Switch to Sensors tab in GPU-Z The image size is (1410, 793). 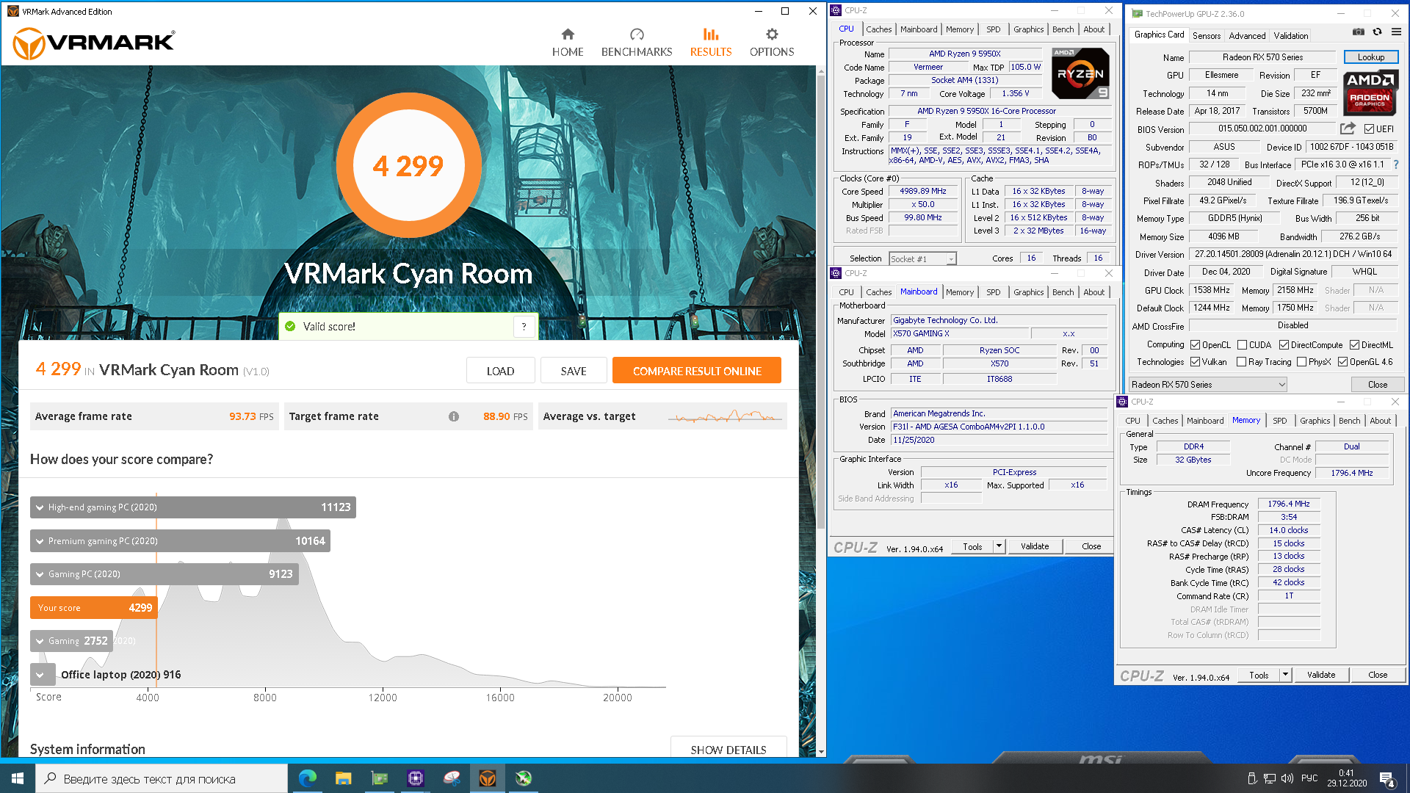coord(1207,35)
